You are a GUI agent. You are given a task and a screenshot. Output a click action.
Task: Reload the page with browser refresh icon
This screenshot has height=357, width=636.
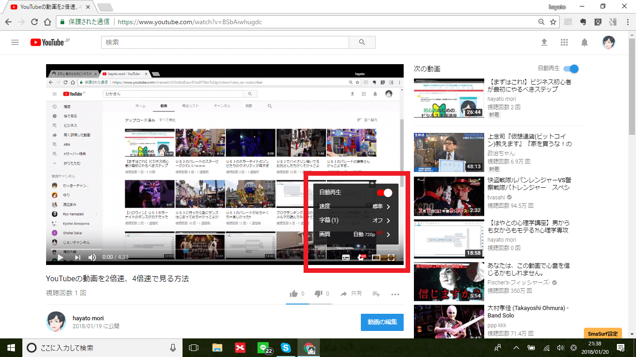(x=34, y=22)
